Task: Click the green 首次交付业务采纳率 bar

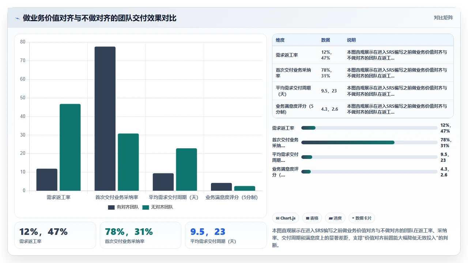Action: [x=128, y=162]
